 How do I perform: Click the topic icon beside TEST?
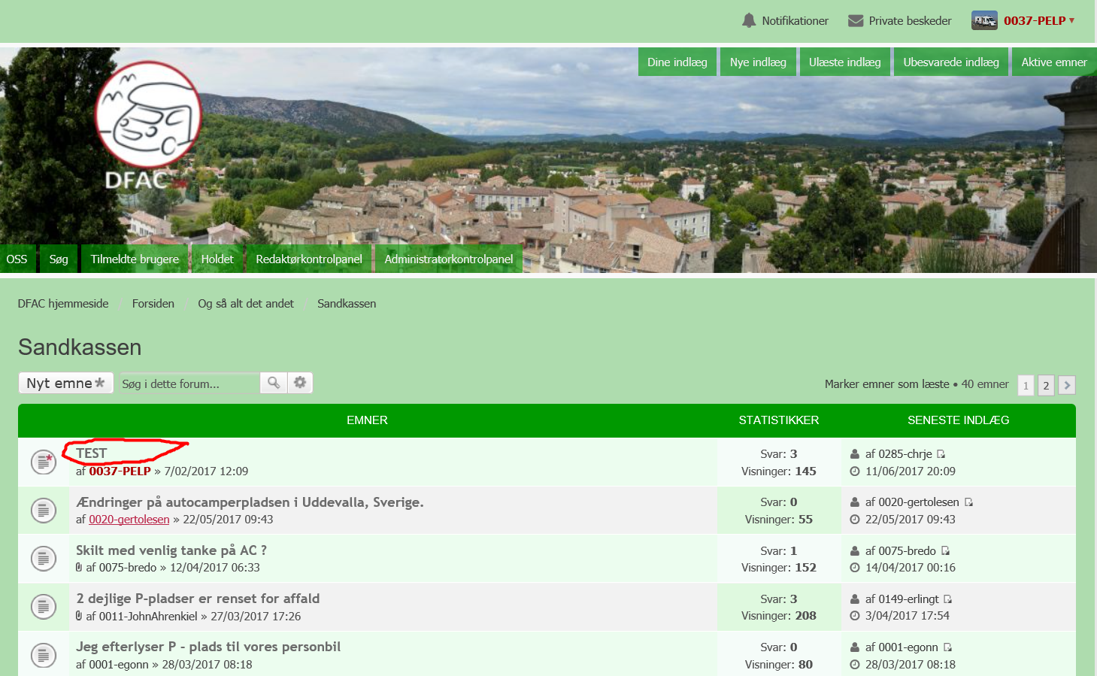point(44,462)
